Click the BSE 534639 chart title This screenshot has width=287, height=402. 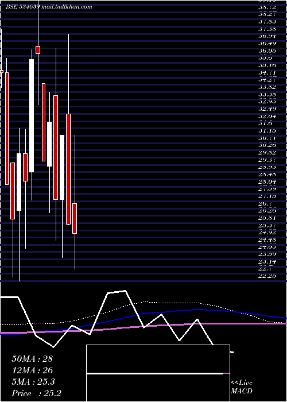(22, 7)
